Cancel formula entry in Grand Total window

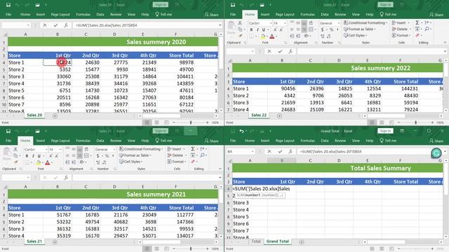(269, 151)
